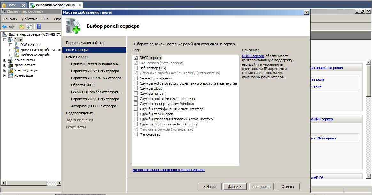Open Области DHCP wizard step
The image size is (372, 195).
82,85
